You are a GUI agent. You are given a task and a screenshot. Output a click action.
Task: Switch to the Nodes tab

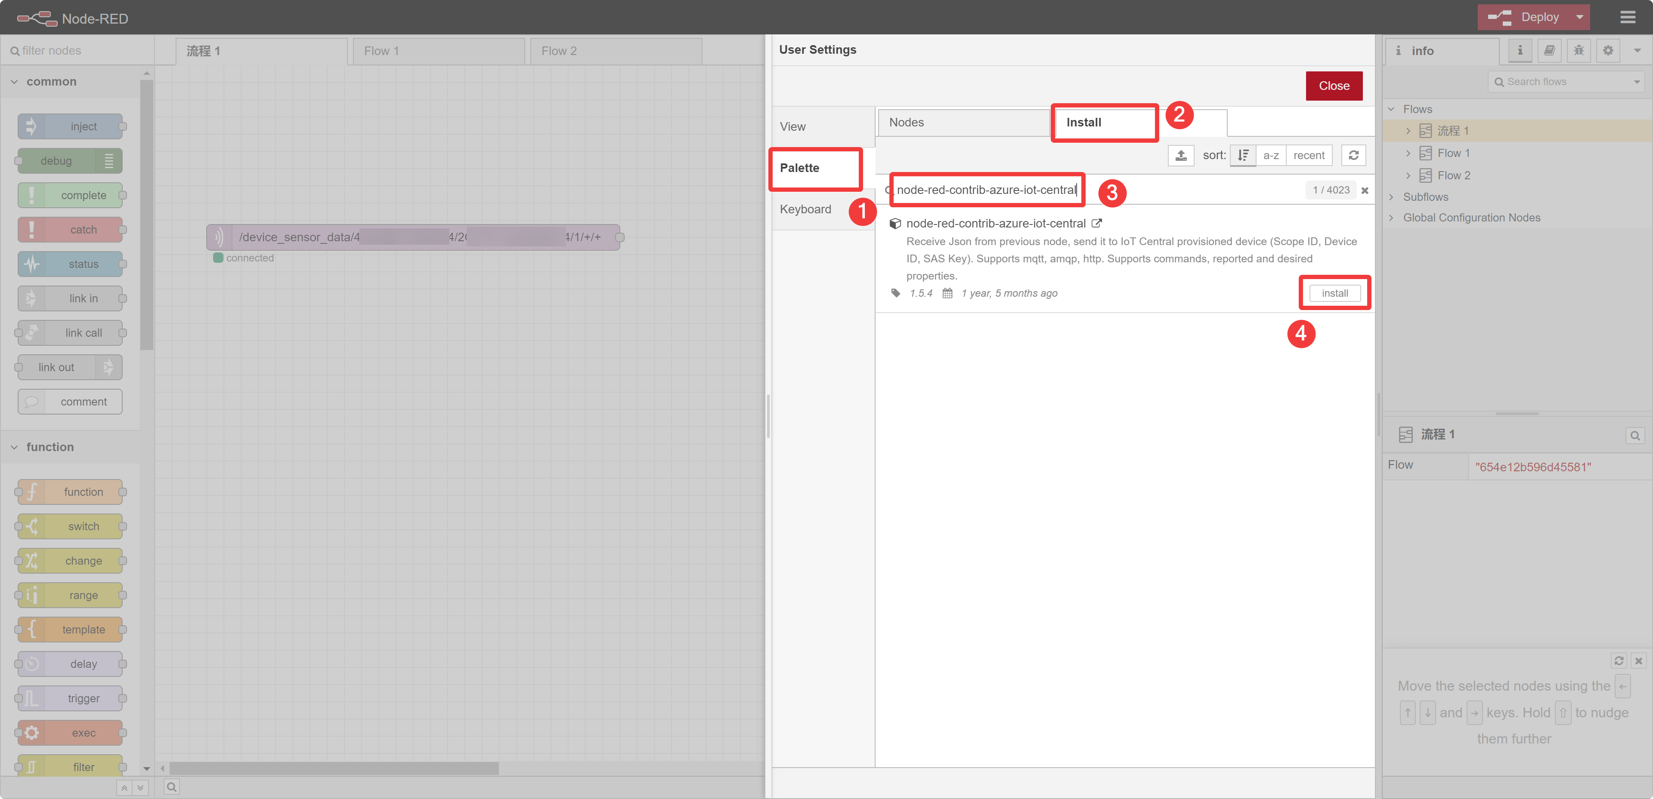click(964, 123)
